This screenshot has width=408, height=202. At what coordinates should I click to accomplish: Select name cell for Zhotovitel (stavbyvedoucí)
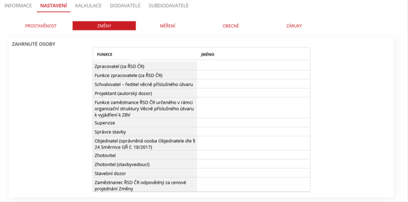coord(253,164)
